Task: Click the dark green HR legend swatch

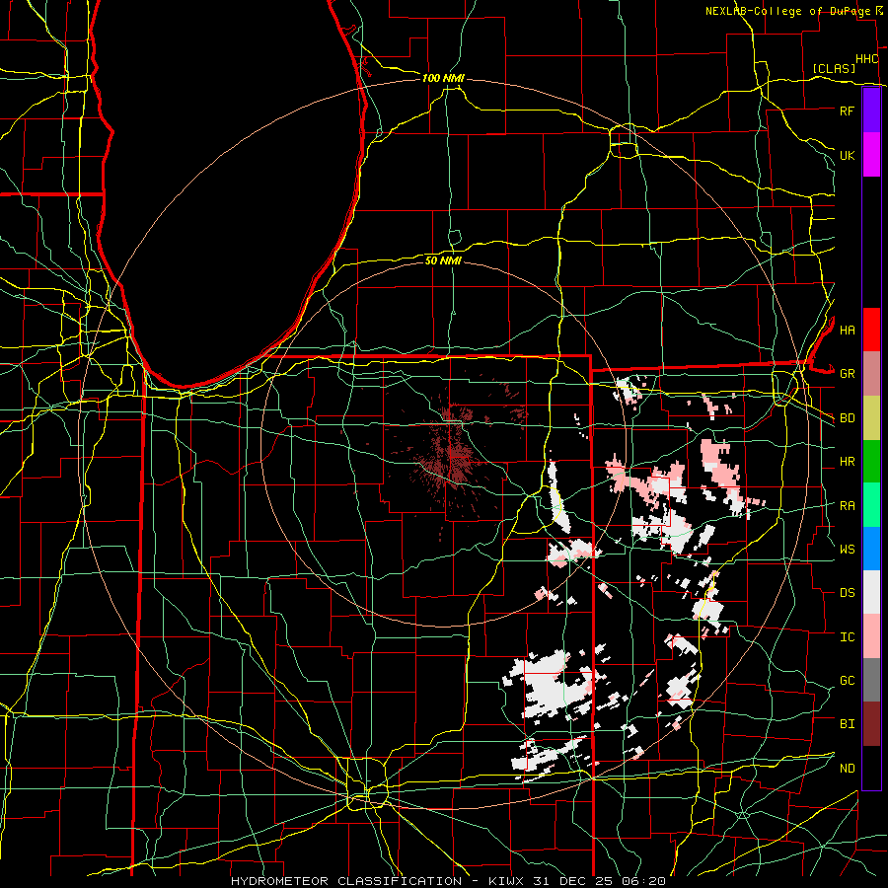Action: [871, 462]
